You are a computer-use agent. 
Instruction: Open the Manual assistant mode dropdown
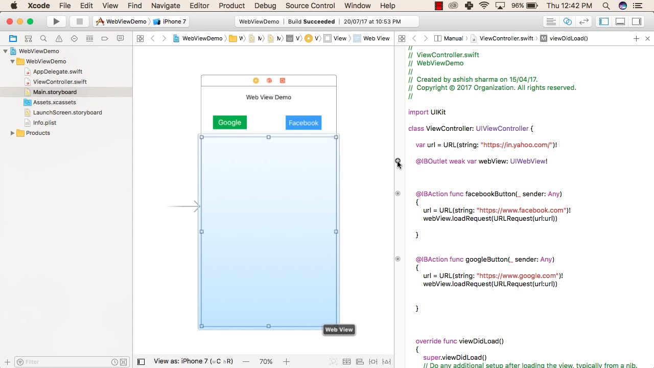(449, 38)
